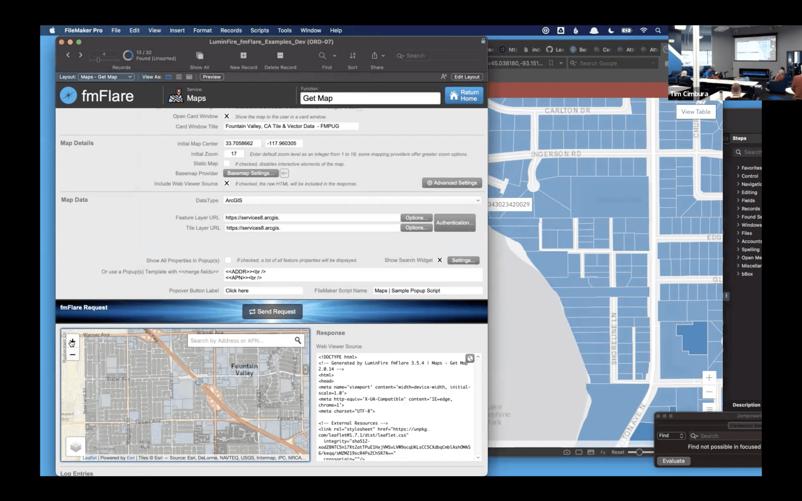Open the Basemap Settings dropdown
This screenshot has width=802, height=501.
tap(251, 173)
